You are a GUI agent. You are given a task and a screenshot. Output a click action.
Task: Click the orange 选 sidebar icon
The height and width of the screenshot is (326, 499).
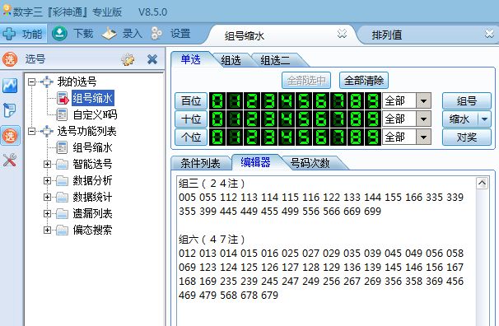(10, 136)
